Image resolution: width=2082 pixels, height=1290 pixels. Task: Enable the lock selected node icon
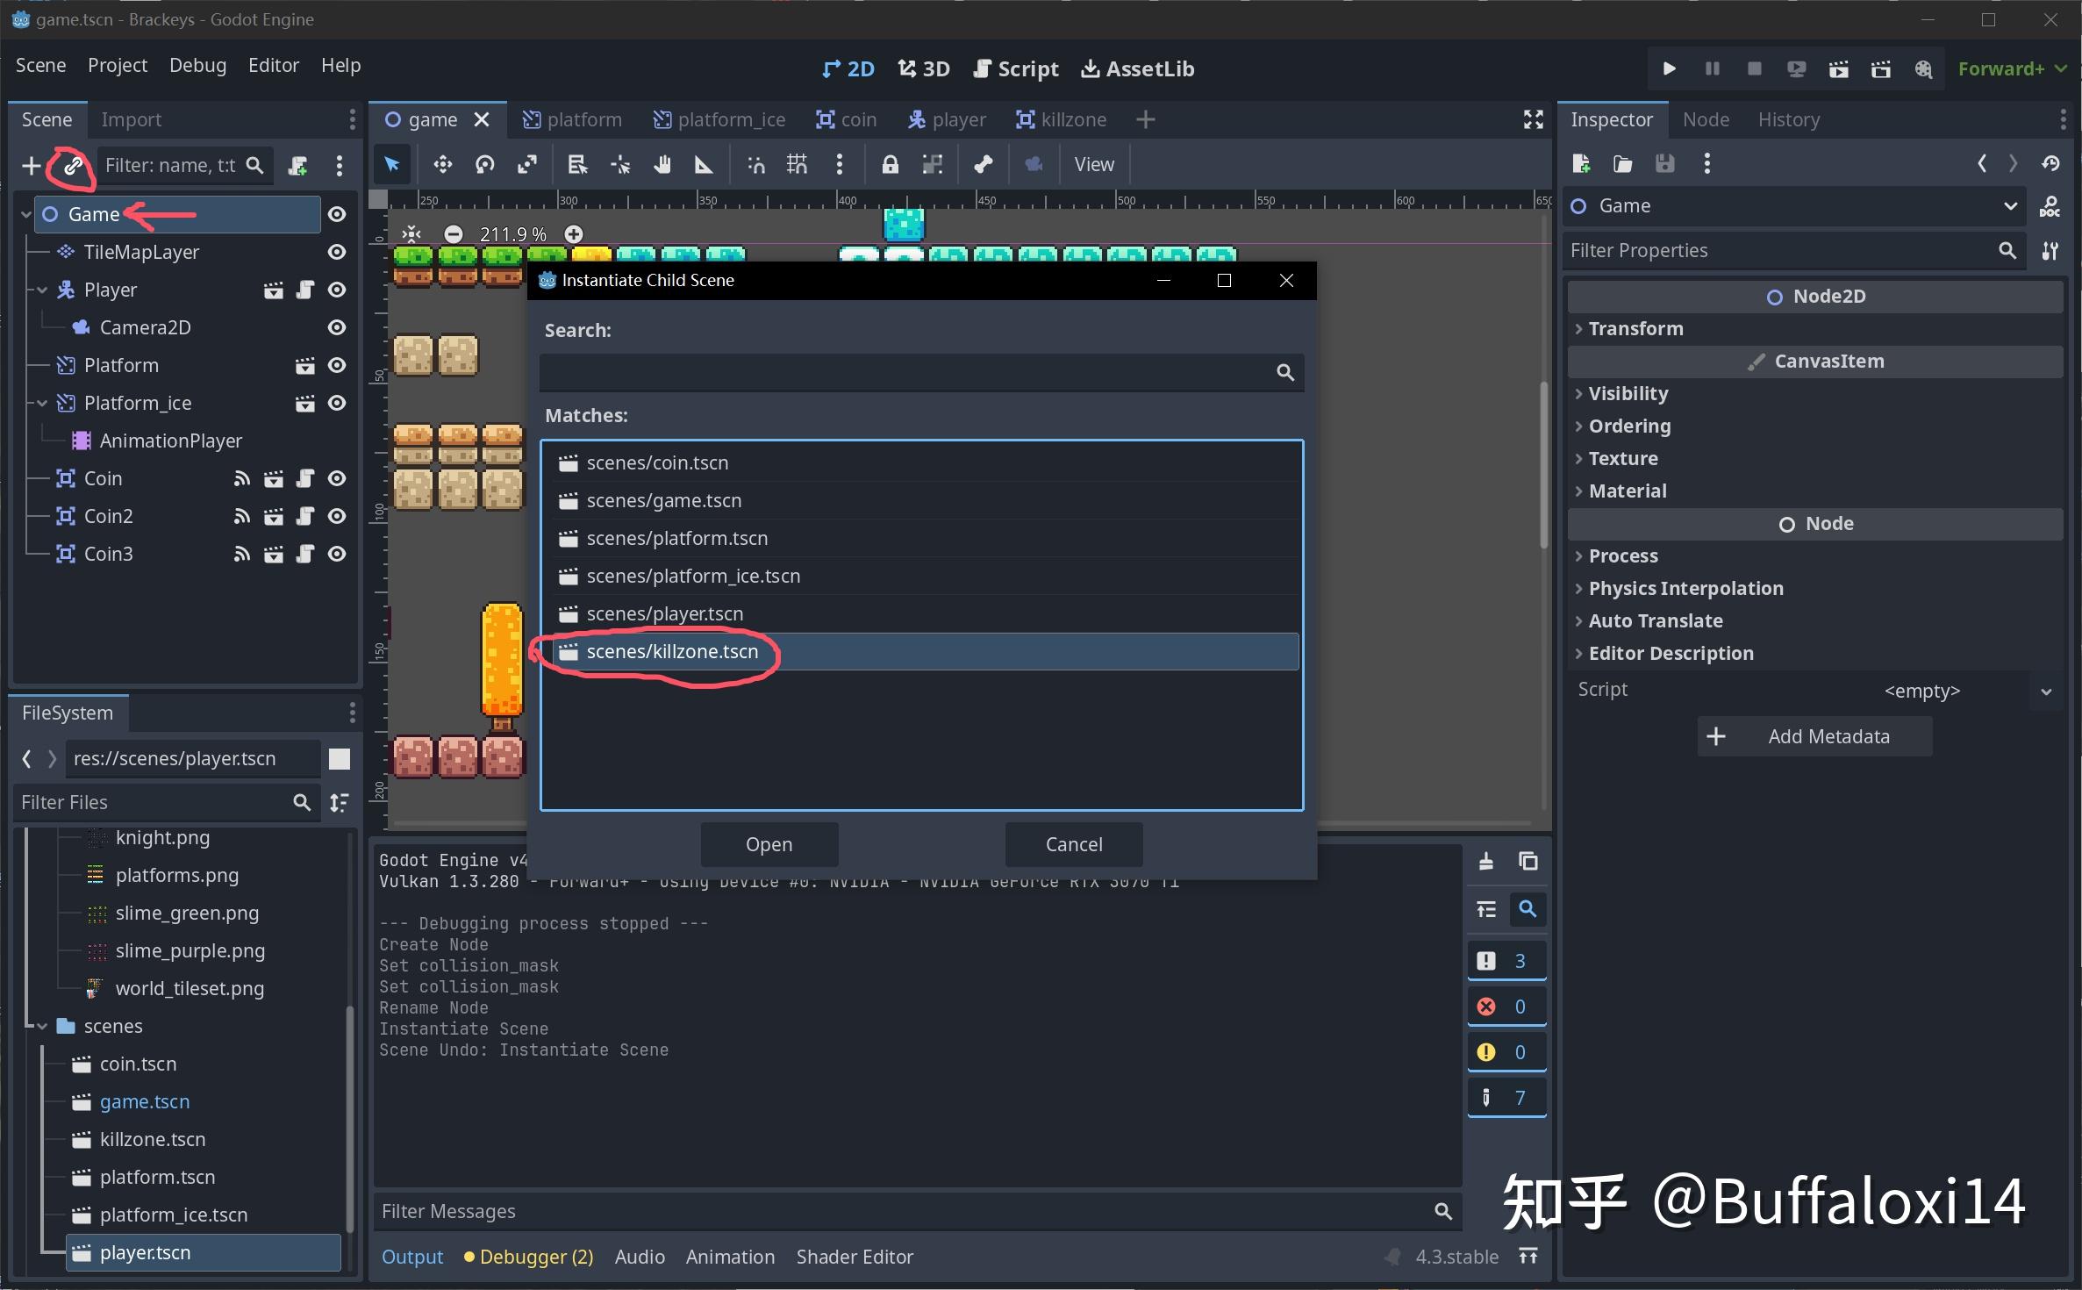pos(890,164)
